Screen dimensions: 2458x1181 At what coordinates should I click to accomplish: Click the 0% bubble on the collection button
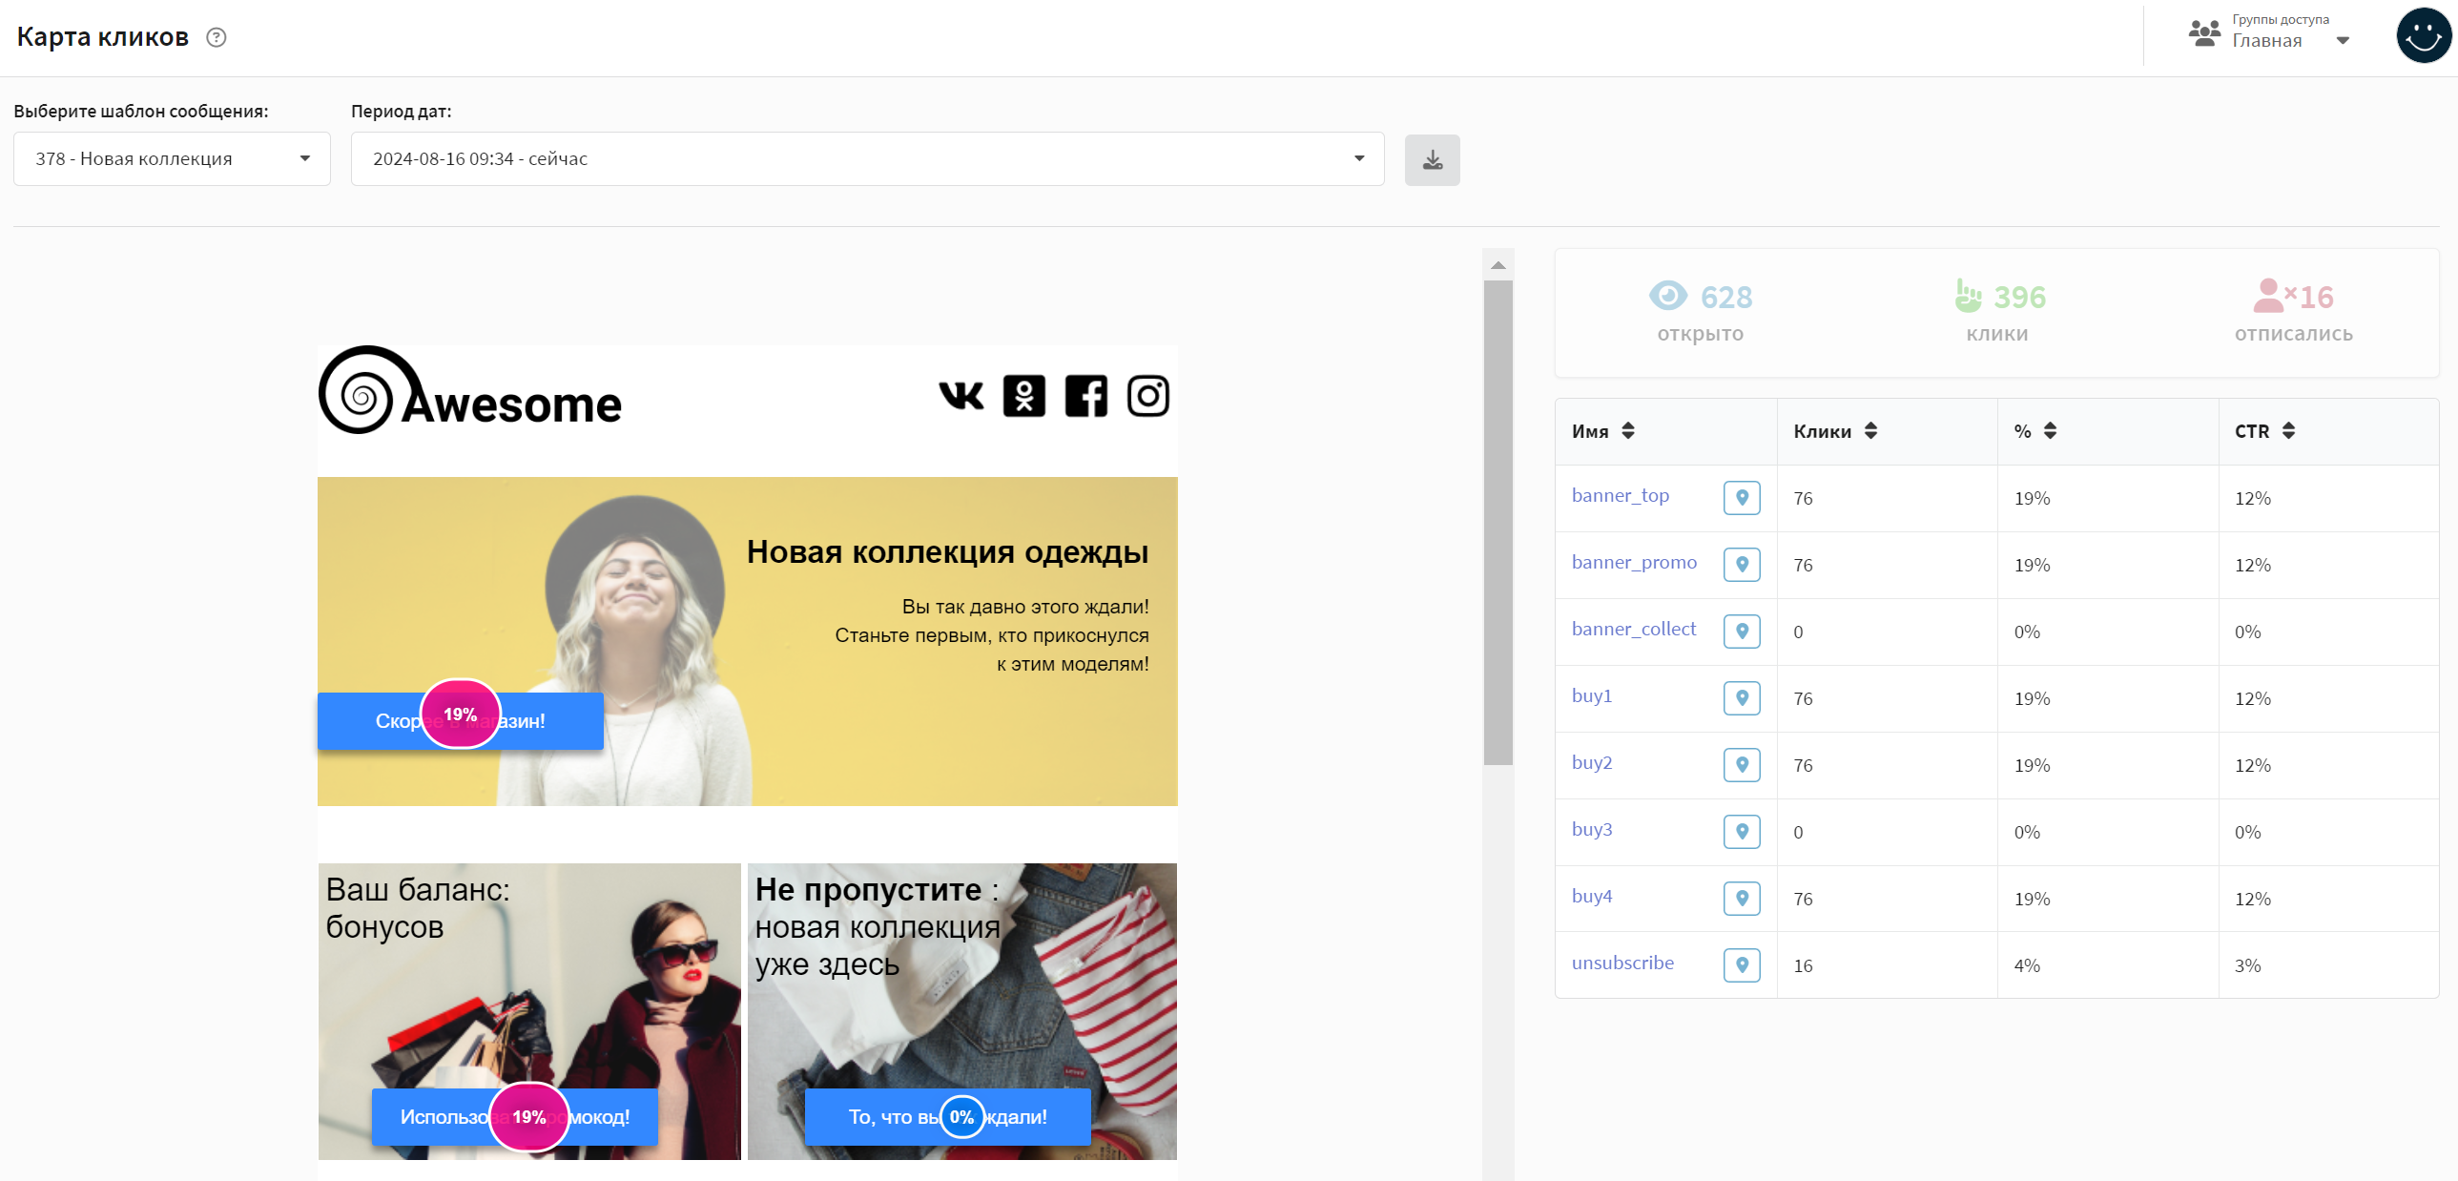coord(961,1116)
